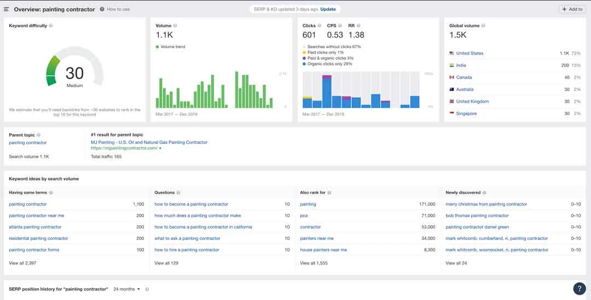
Task: Open the help question mark bubble
Action: [x=580, y=289]
